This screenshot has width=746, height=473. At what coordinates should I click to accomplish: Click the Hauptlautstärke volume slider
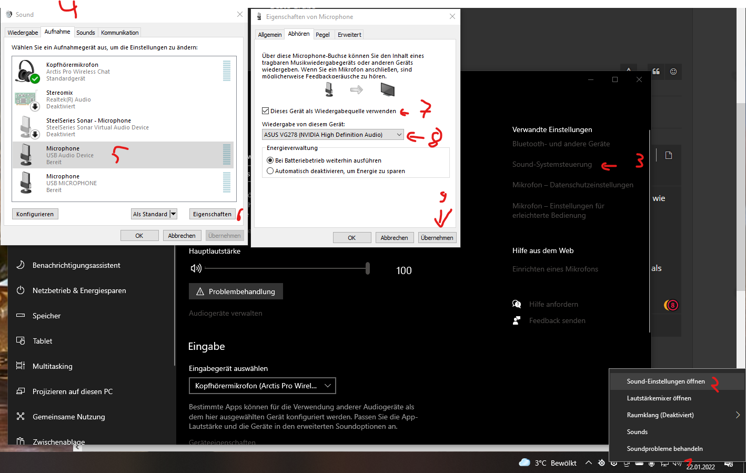[287, 269]
